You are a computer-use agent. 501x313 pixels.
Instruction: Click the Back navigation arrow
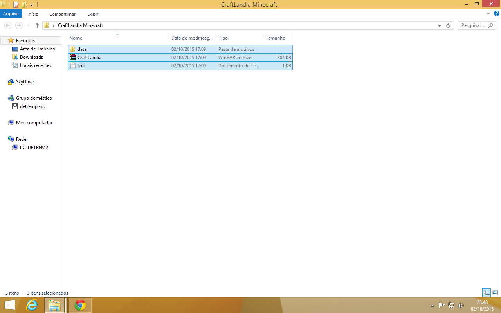pos(7,25)
